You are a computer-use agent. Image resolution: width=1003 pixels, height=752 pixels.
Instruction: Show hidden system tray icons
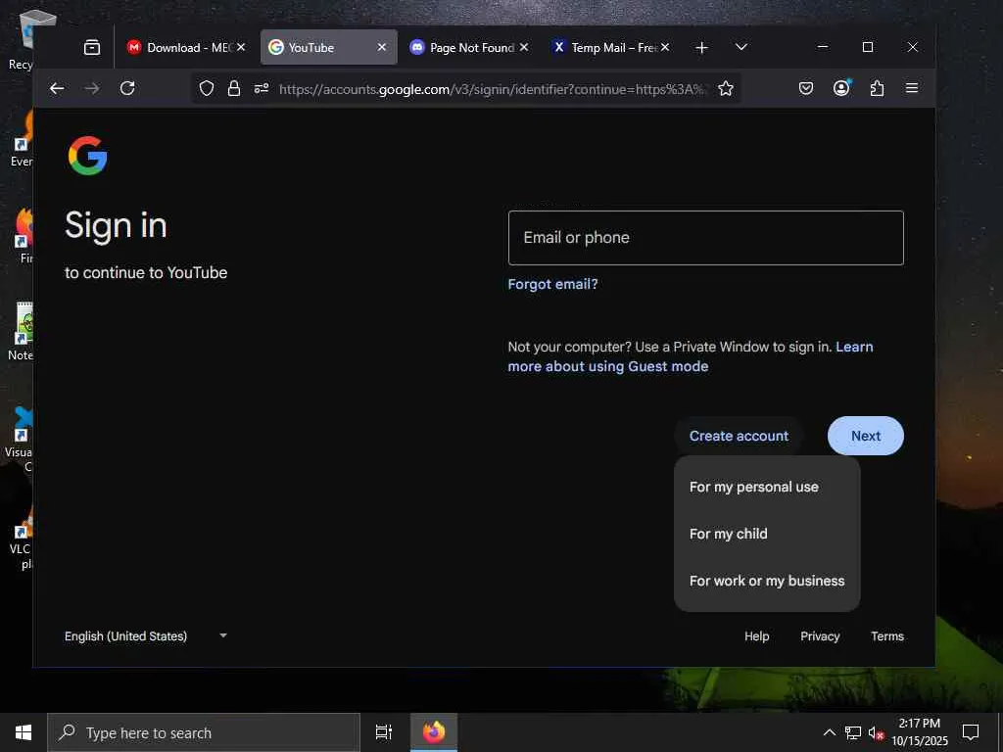tap(829, 732)
